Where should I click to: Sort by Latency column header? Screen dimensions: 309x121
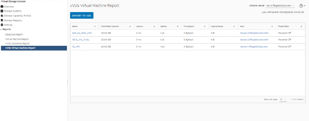(x=140, y=26)
